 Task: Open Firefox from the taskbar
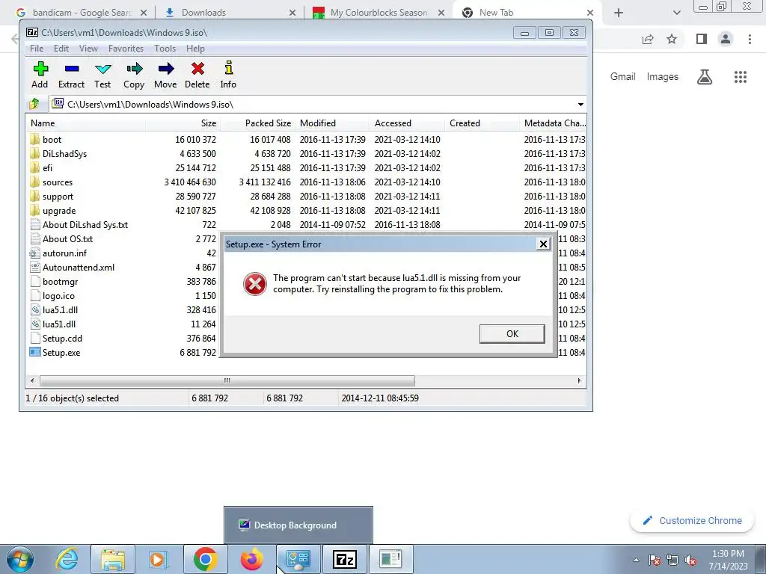[251, 559]
